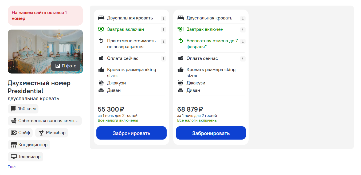Select the jacuzzi icon in amenities list
The image size is (361, 175).
coord(101,83)
